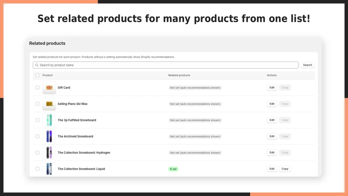Copy settings from The Collection Snowboard: Liquid
The height and width of the screenshot is (196, 348).
pyautogui.click(x=285, y=169)
